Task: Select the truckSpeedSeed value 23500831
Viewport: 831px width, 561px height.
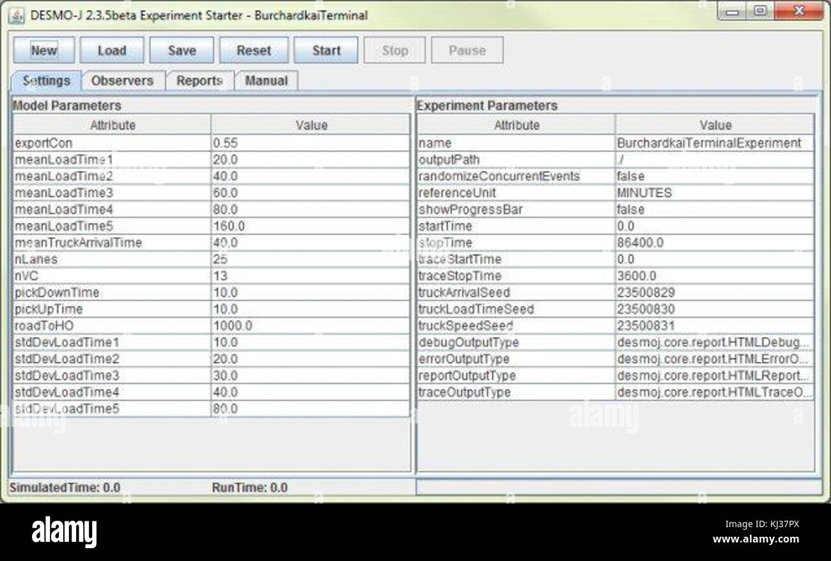Action: click(715, 326)
